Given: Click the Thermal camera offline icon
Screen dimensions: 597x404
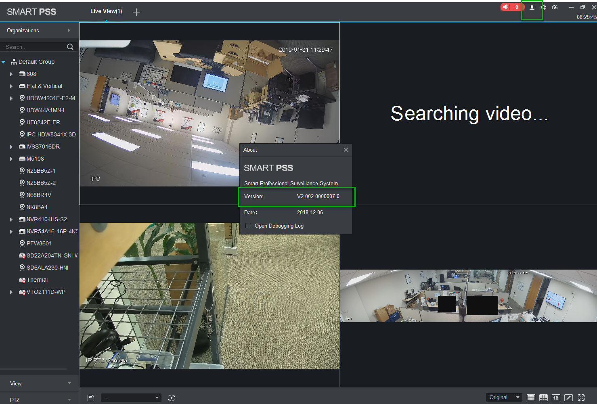Looking at the screenshot, I should coord(22,280).
